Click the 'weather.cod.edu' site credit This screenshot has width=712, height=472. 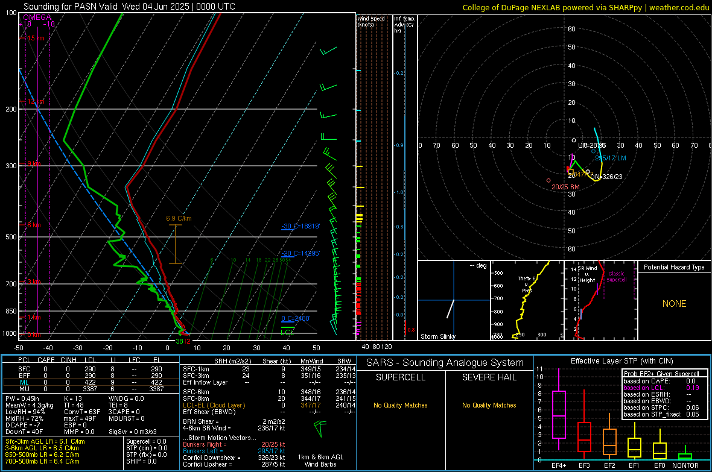[679, 7]
